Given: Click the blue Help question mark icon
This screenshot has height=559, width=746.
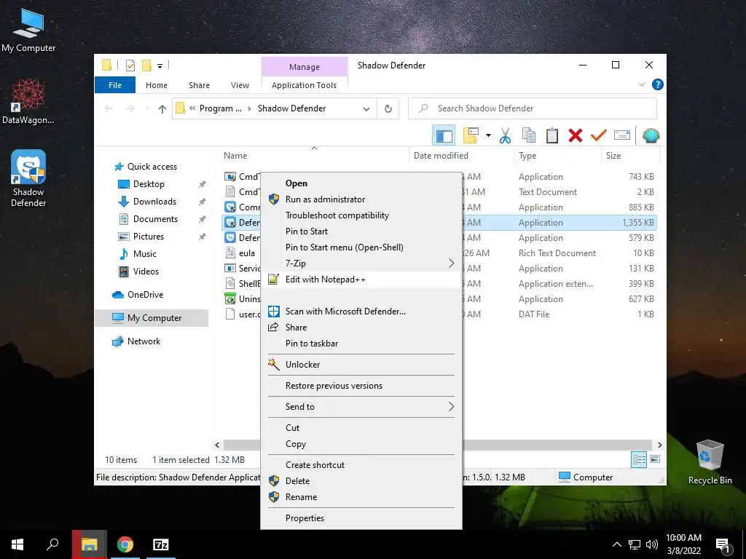Looking at the screenshot, I should click(658, 84).
